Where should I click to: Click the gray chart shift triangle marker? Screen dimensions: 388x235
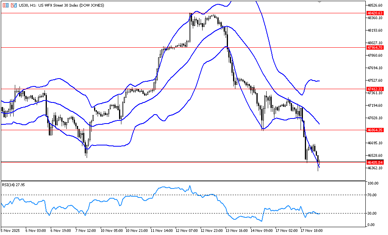(x=320, y=2)
